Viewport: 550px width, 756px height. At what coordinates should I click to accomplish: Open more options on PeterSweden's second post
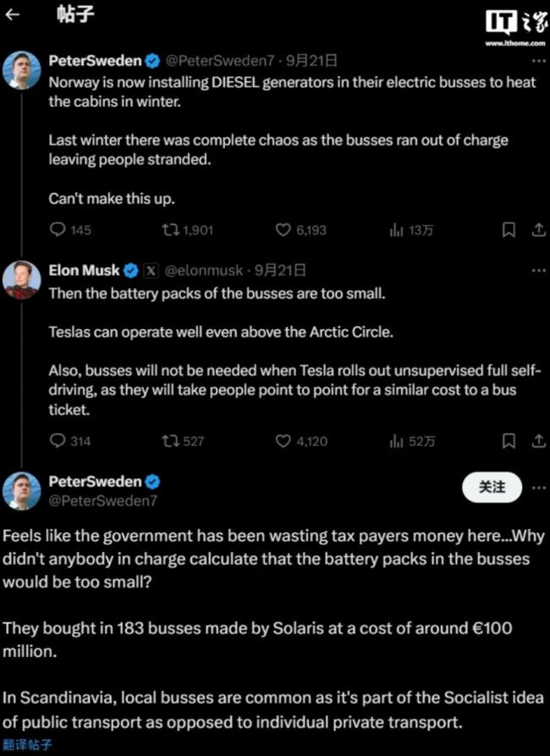coord(539,488)
